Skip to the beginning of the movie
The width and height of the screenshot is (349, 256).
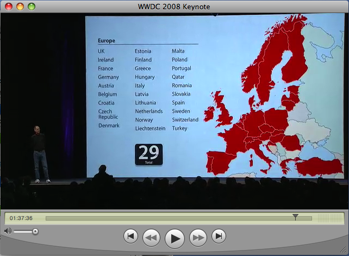tap(130, 236)
